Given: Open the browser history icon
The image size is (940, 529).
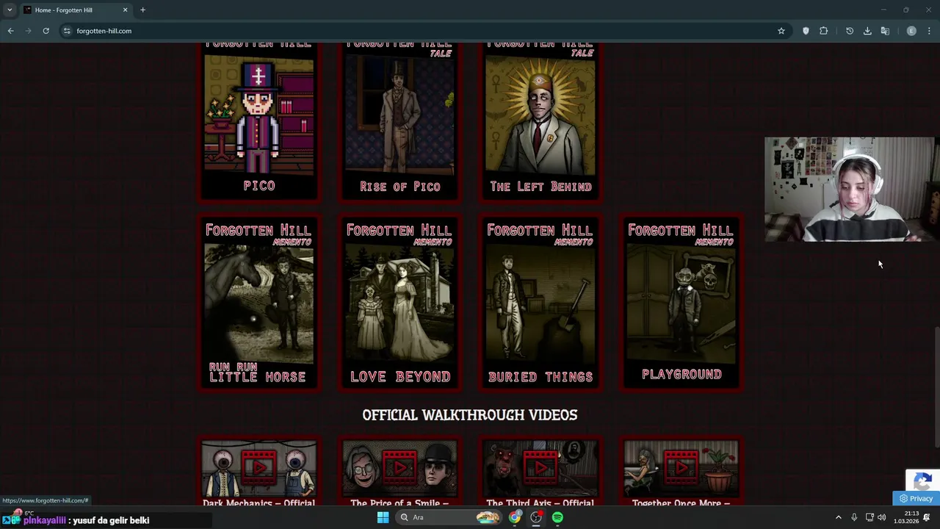Looking at the screenshot, I should click(850, 31).
